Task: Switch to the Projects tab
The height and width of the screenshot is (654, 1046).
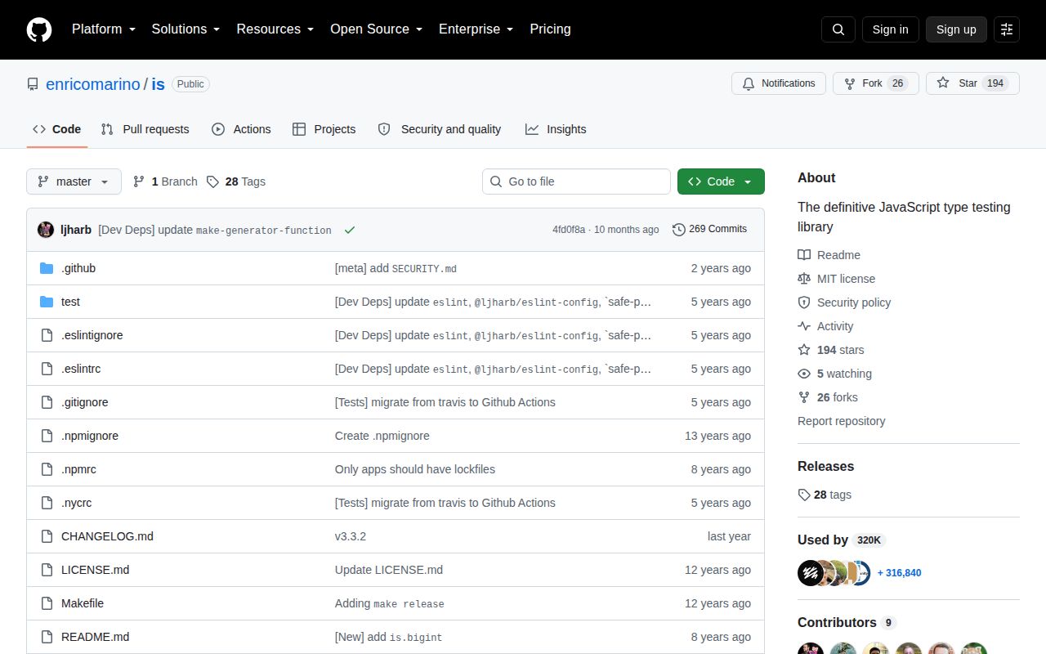Action: coord(324,129)
